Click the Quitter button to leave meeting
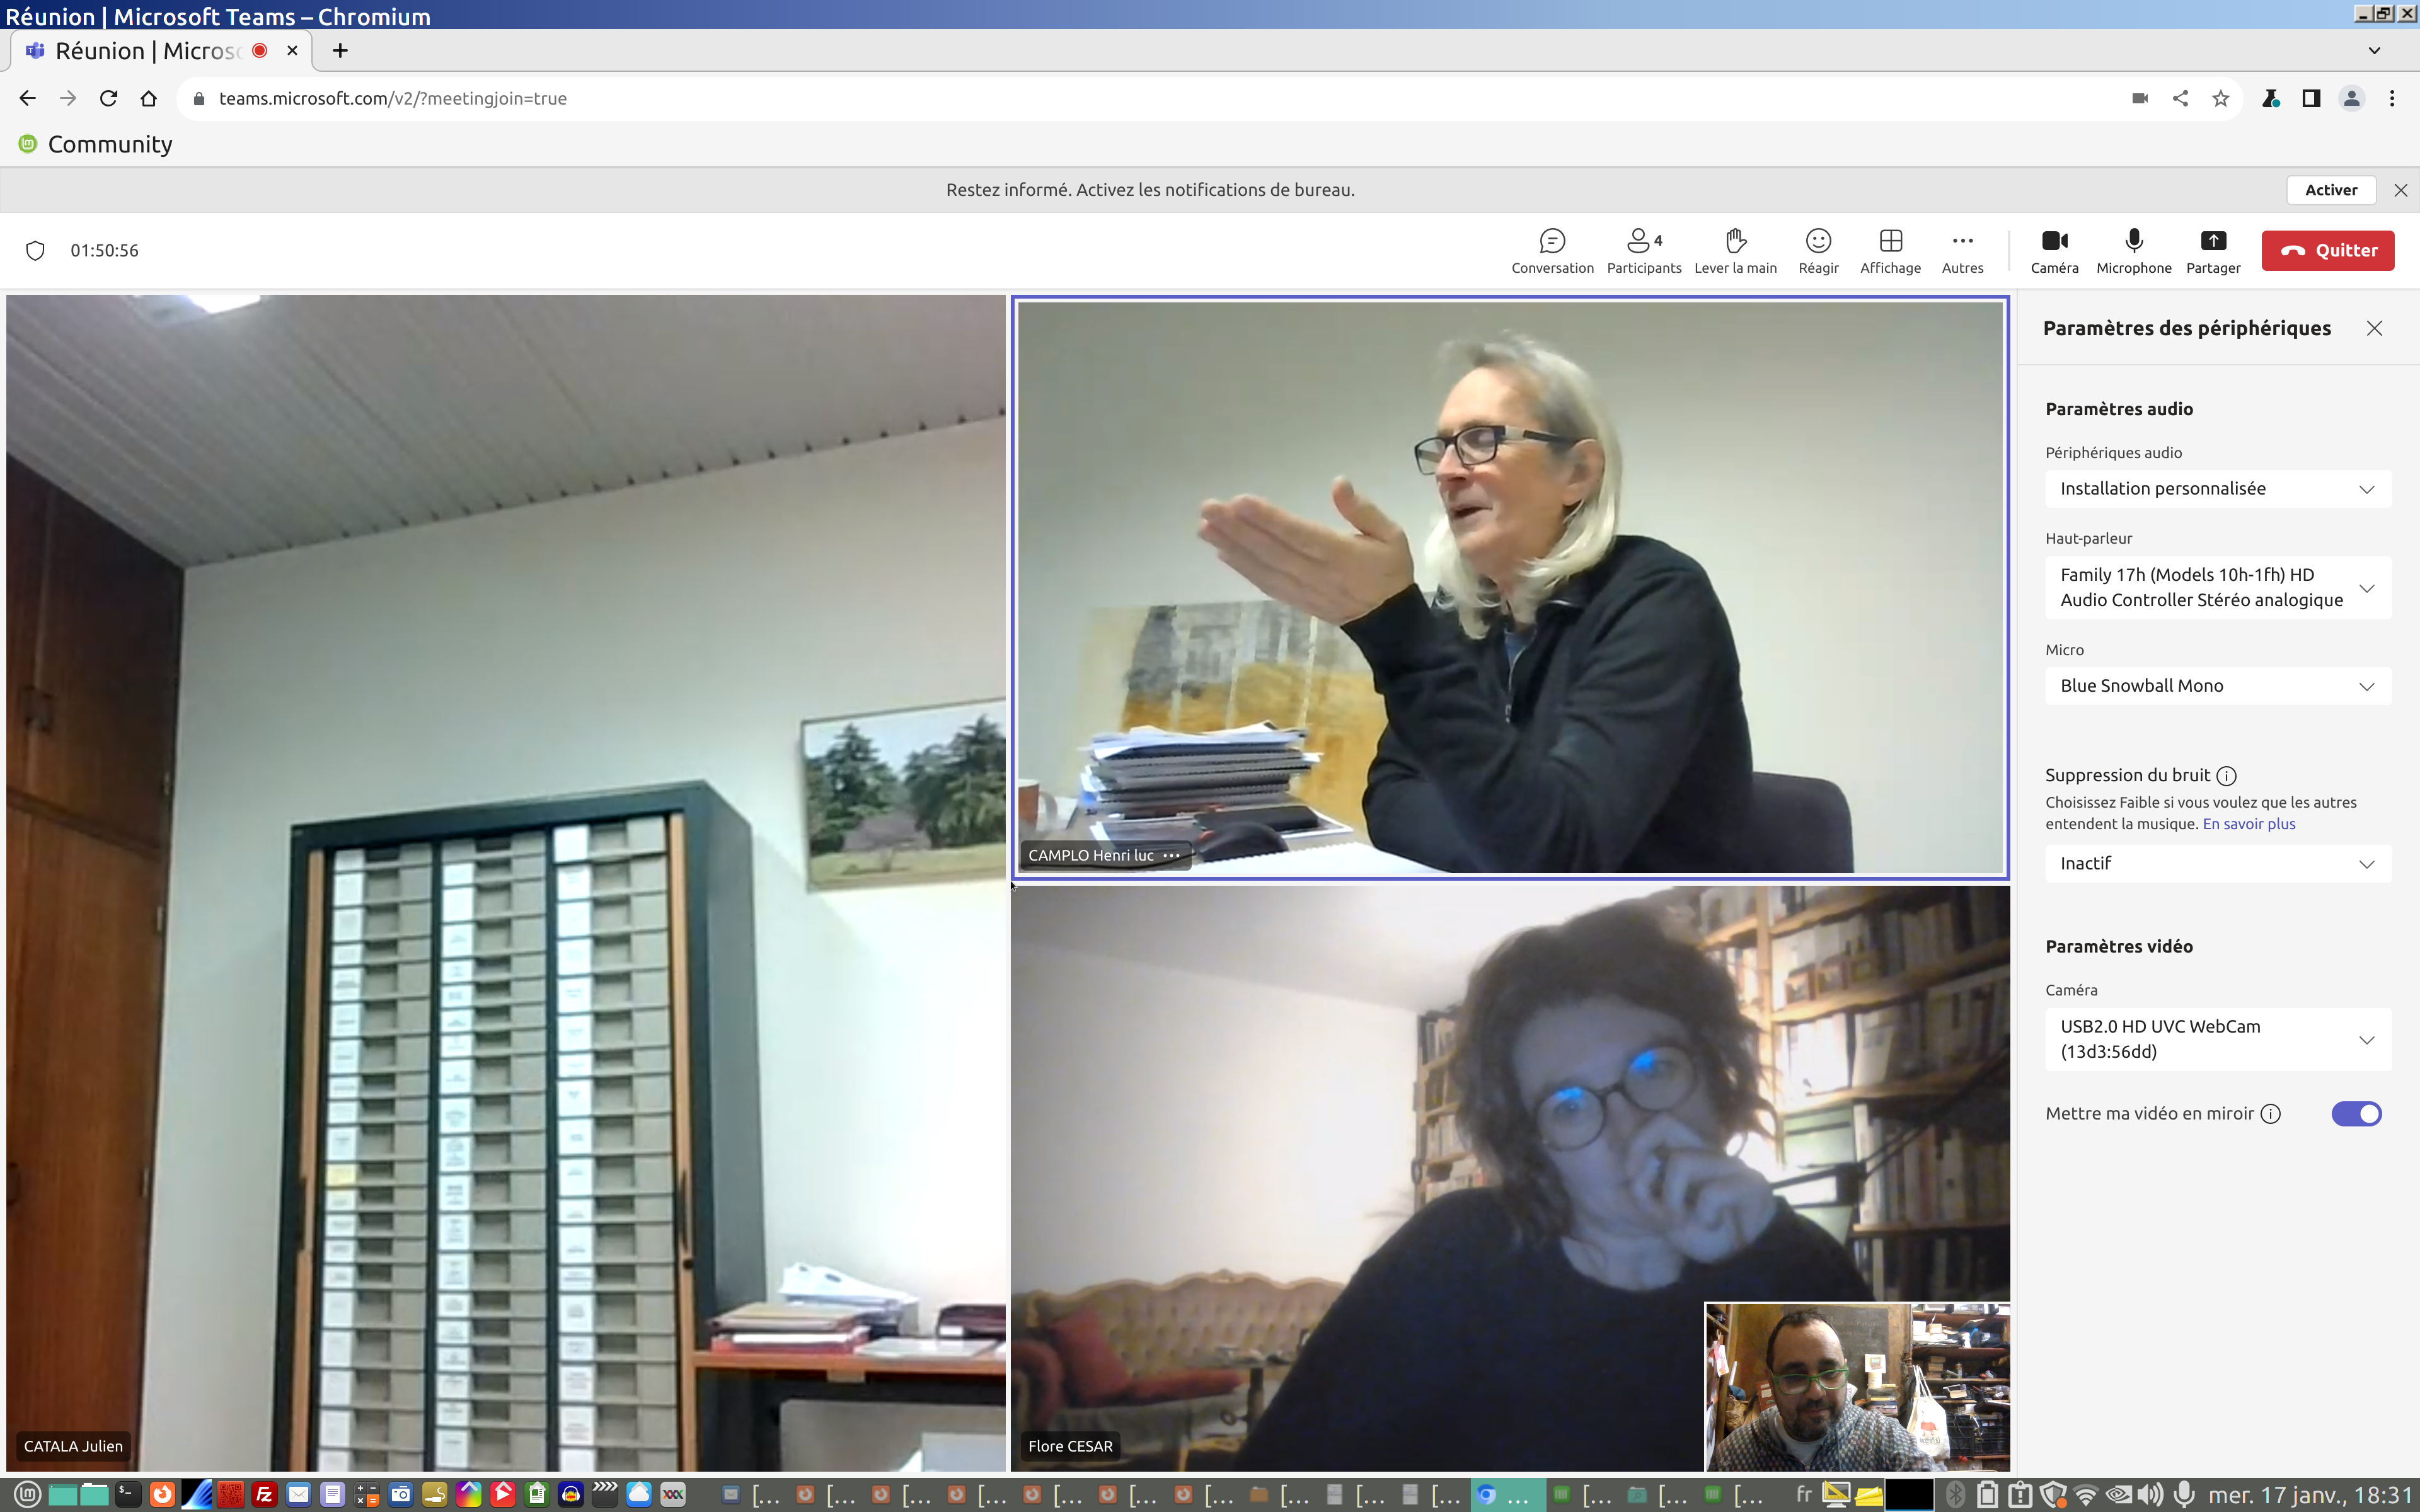This screenshot has width=2420, height=1512. (x=2327, y=251)
